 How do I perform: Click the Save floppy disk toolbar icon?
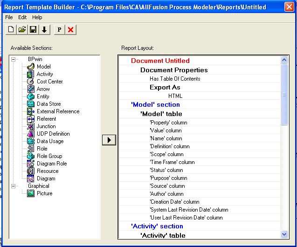coord(34,30)
